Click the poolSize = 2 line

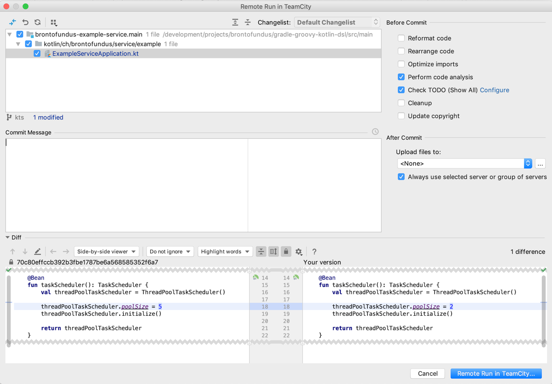(x=422, y=307)
